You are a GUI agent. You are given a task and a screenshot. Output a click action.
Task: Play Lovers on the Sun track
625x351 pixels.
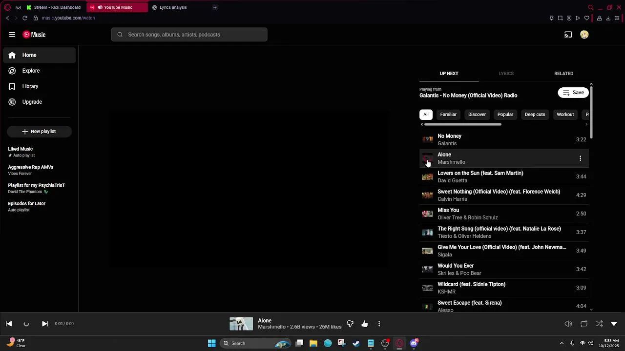click(x=504, y=176)
